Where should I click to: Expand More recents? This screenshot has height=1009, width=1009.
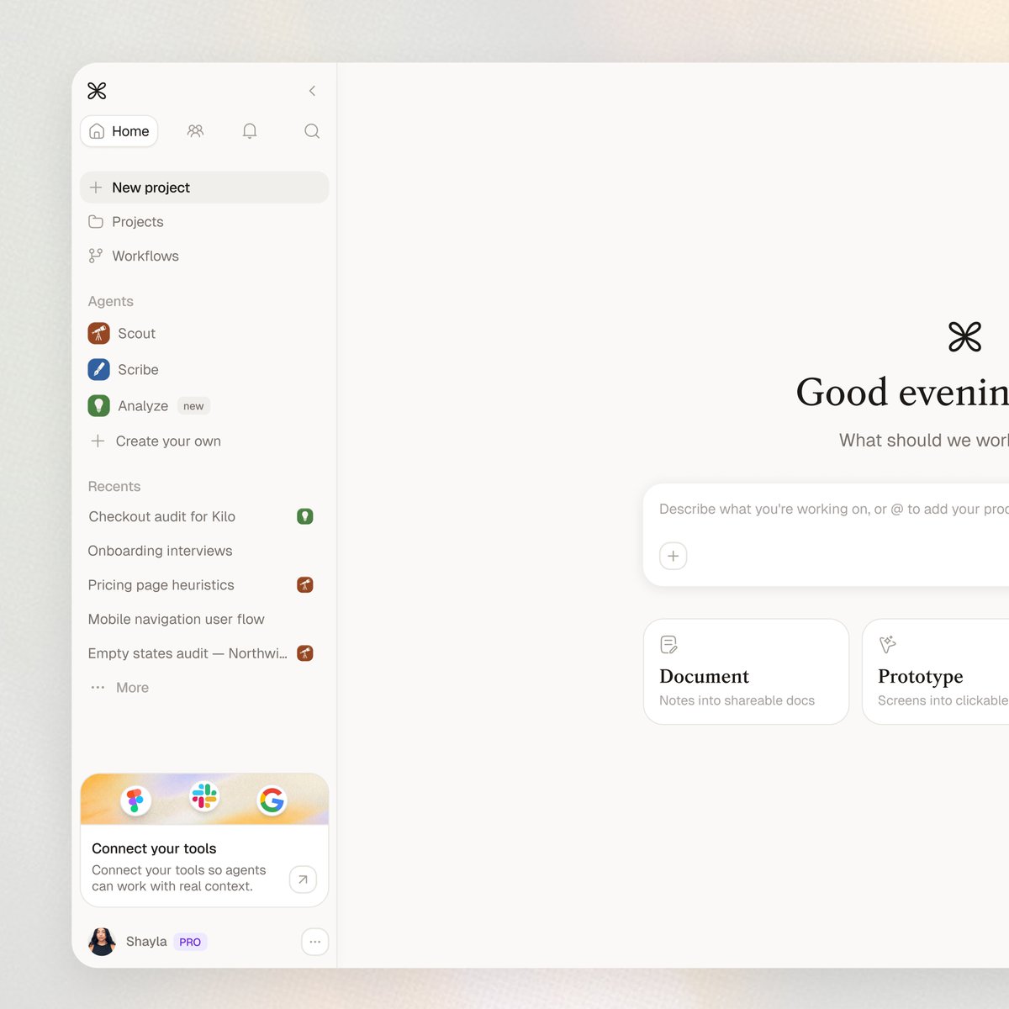[204, 687]
